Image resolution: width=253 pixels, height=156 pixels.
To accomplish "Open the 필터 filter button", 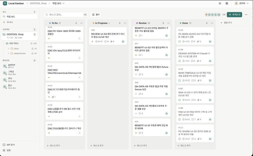I will coord(96,15).
